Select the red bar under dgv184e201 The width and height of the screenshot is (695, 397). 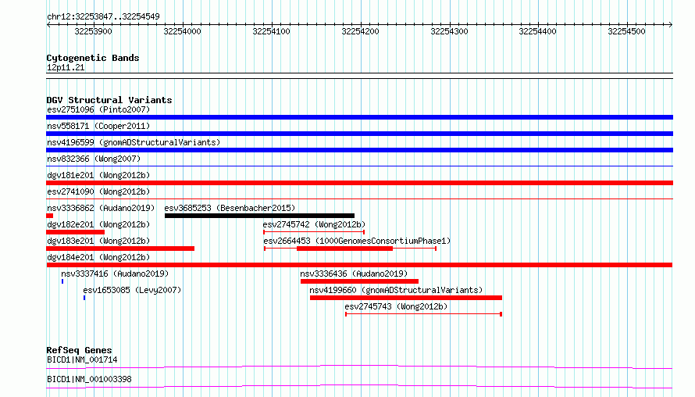359,265
